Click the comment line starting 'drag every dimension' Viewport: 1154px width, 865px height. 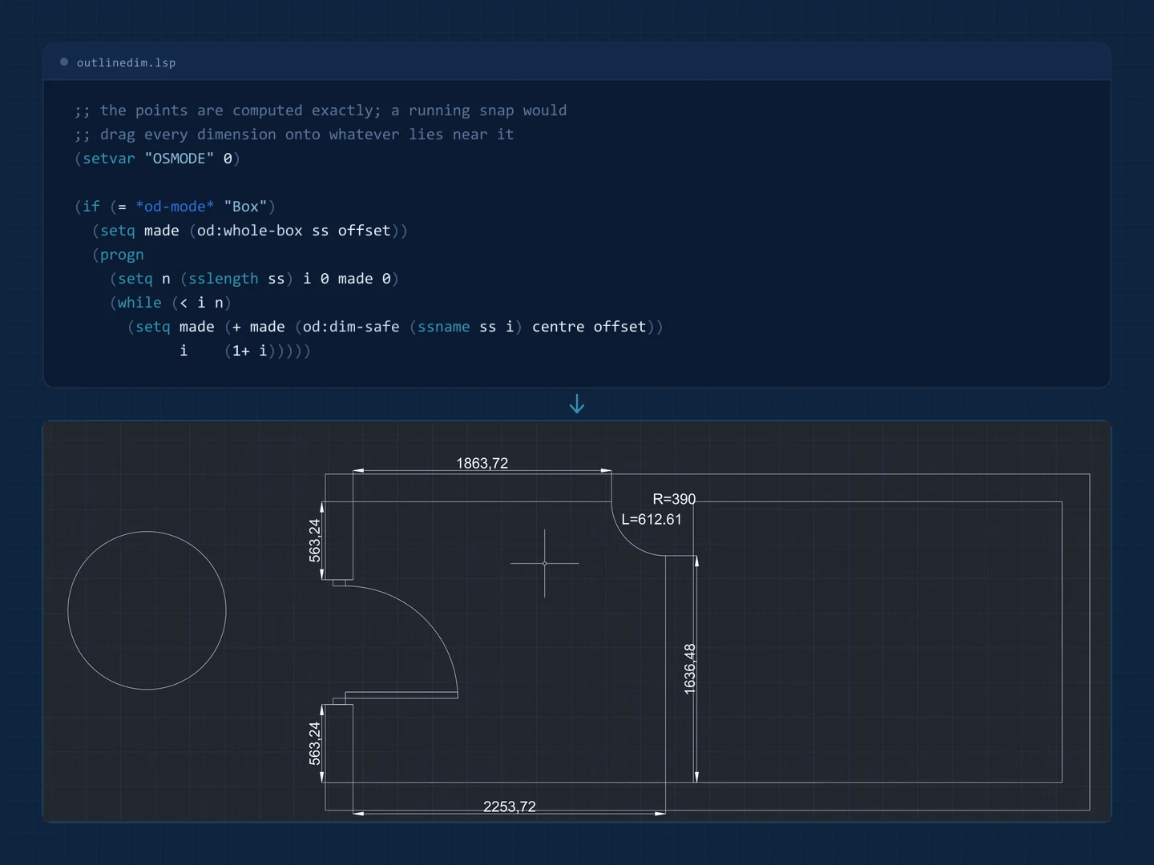[x=294, y=135]
